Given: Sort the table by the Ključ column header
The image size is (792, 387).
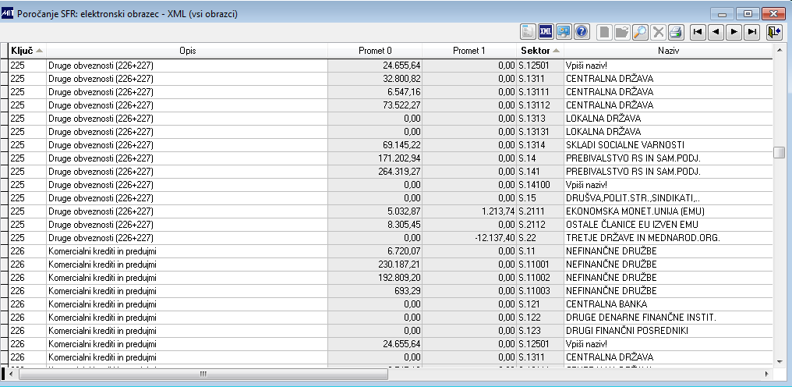Looking at the screenshot, I should tap(27, 51).
